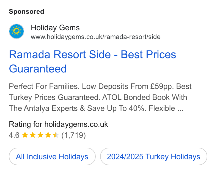209x174 pixels.
Task: Click the first gold rating star
Action: pos(25,135)
